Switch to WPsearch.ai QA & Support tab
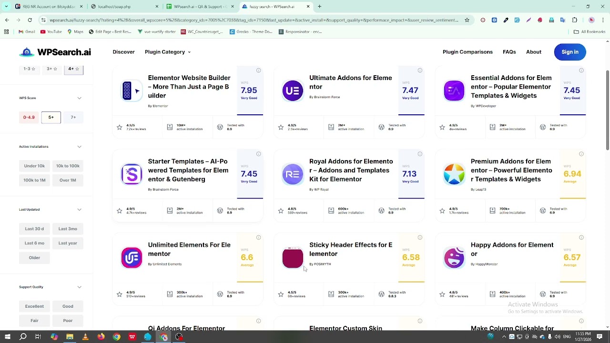 click(x=200, y=7)
